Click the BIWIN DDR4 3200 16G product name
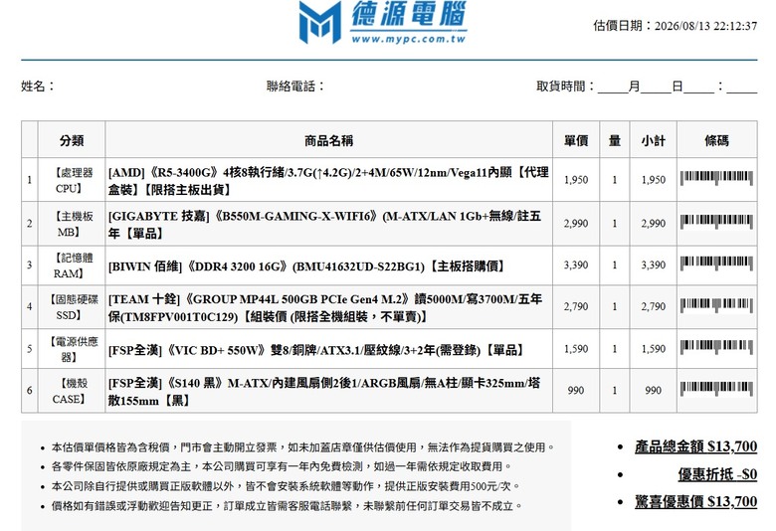This screenshot has height=531, width=776. (x=306, y=266)
